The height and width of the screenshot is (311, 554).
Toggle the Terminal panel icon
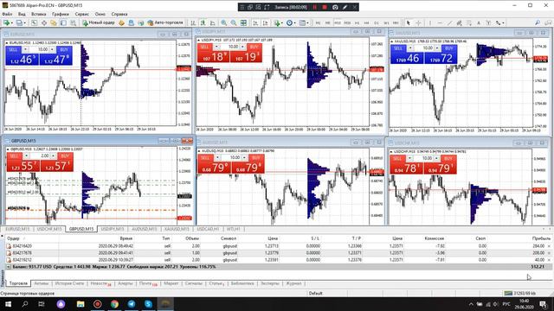[x=63, y=23]
